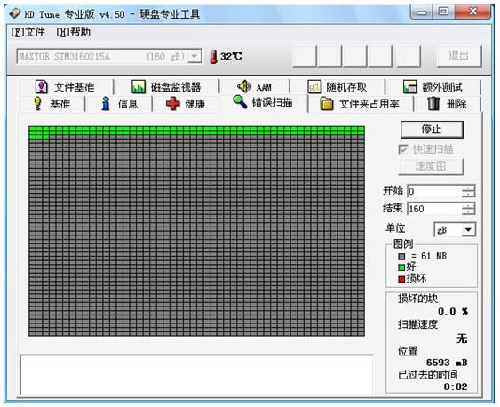Toggle the 快速扫描 quick scan checkbox
This screenshot has width=500, height=407.
[x=403, y=149]
